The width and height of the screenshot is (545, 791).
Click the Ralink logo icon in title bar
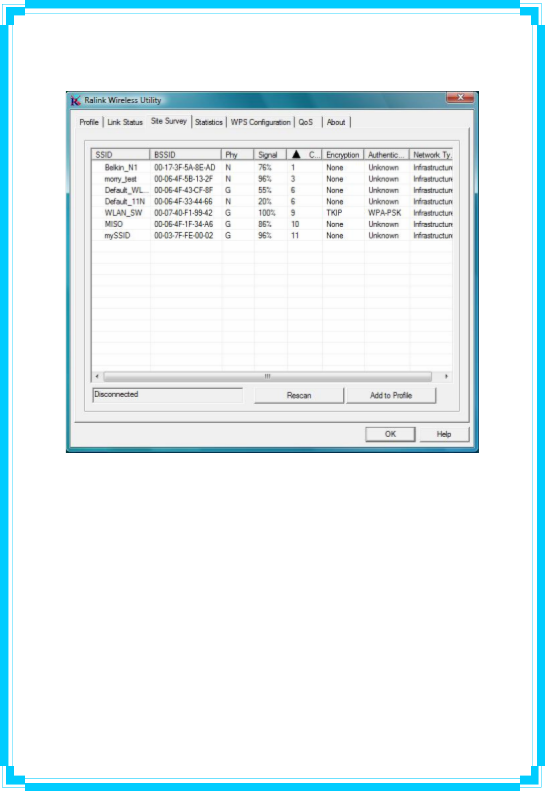75,101
